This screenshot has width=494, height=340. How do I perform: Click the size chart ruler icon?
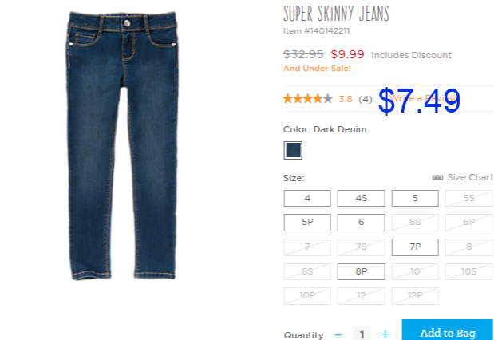tap(437, 178)
